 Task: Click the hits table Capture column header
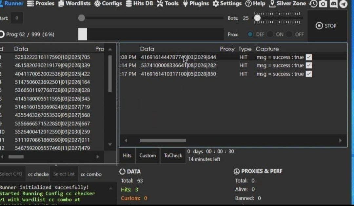click(x=267, y=49)
